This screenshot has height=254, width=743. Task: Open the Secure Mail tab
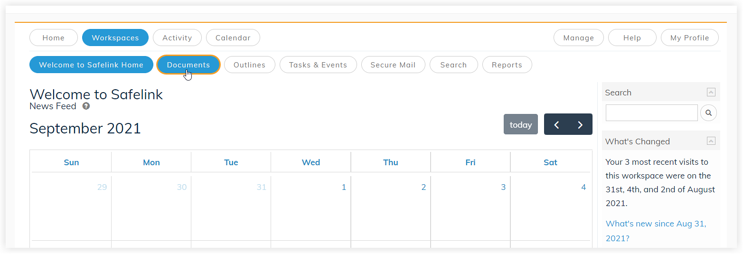(393, 65)
